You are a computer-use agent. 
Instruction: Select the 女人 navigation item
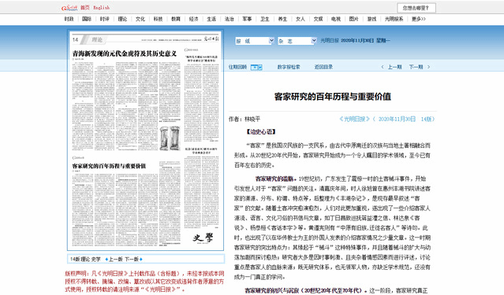(x=301, y=19)
